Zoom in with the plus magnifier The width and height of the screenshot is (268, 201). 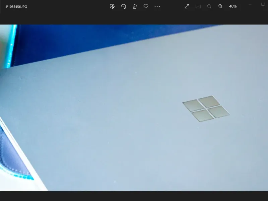220,6
